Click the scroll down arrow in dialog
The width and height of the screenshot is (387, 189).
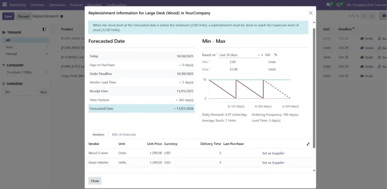pyautogui.click(x=314, y=170)
